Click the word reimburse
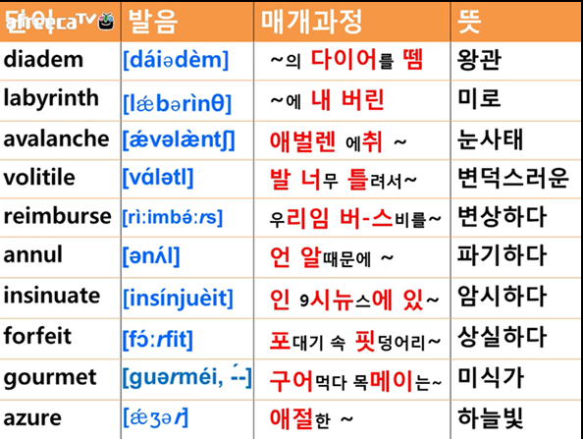 (57, 216)
